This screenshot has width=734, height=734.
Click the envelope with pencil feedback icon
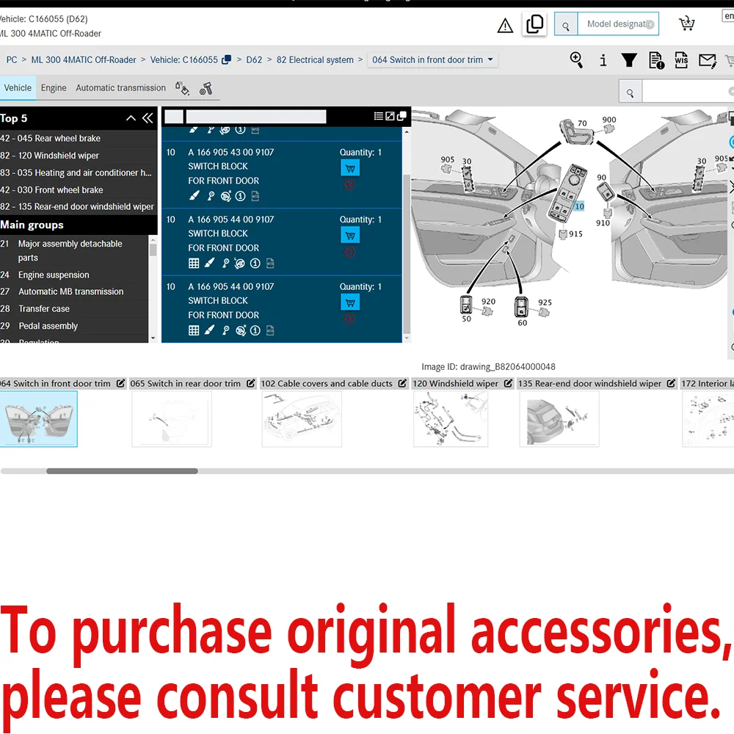tap(708, 60)
